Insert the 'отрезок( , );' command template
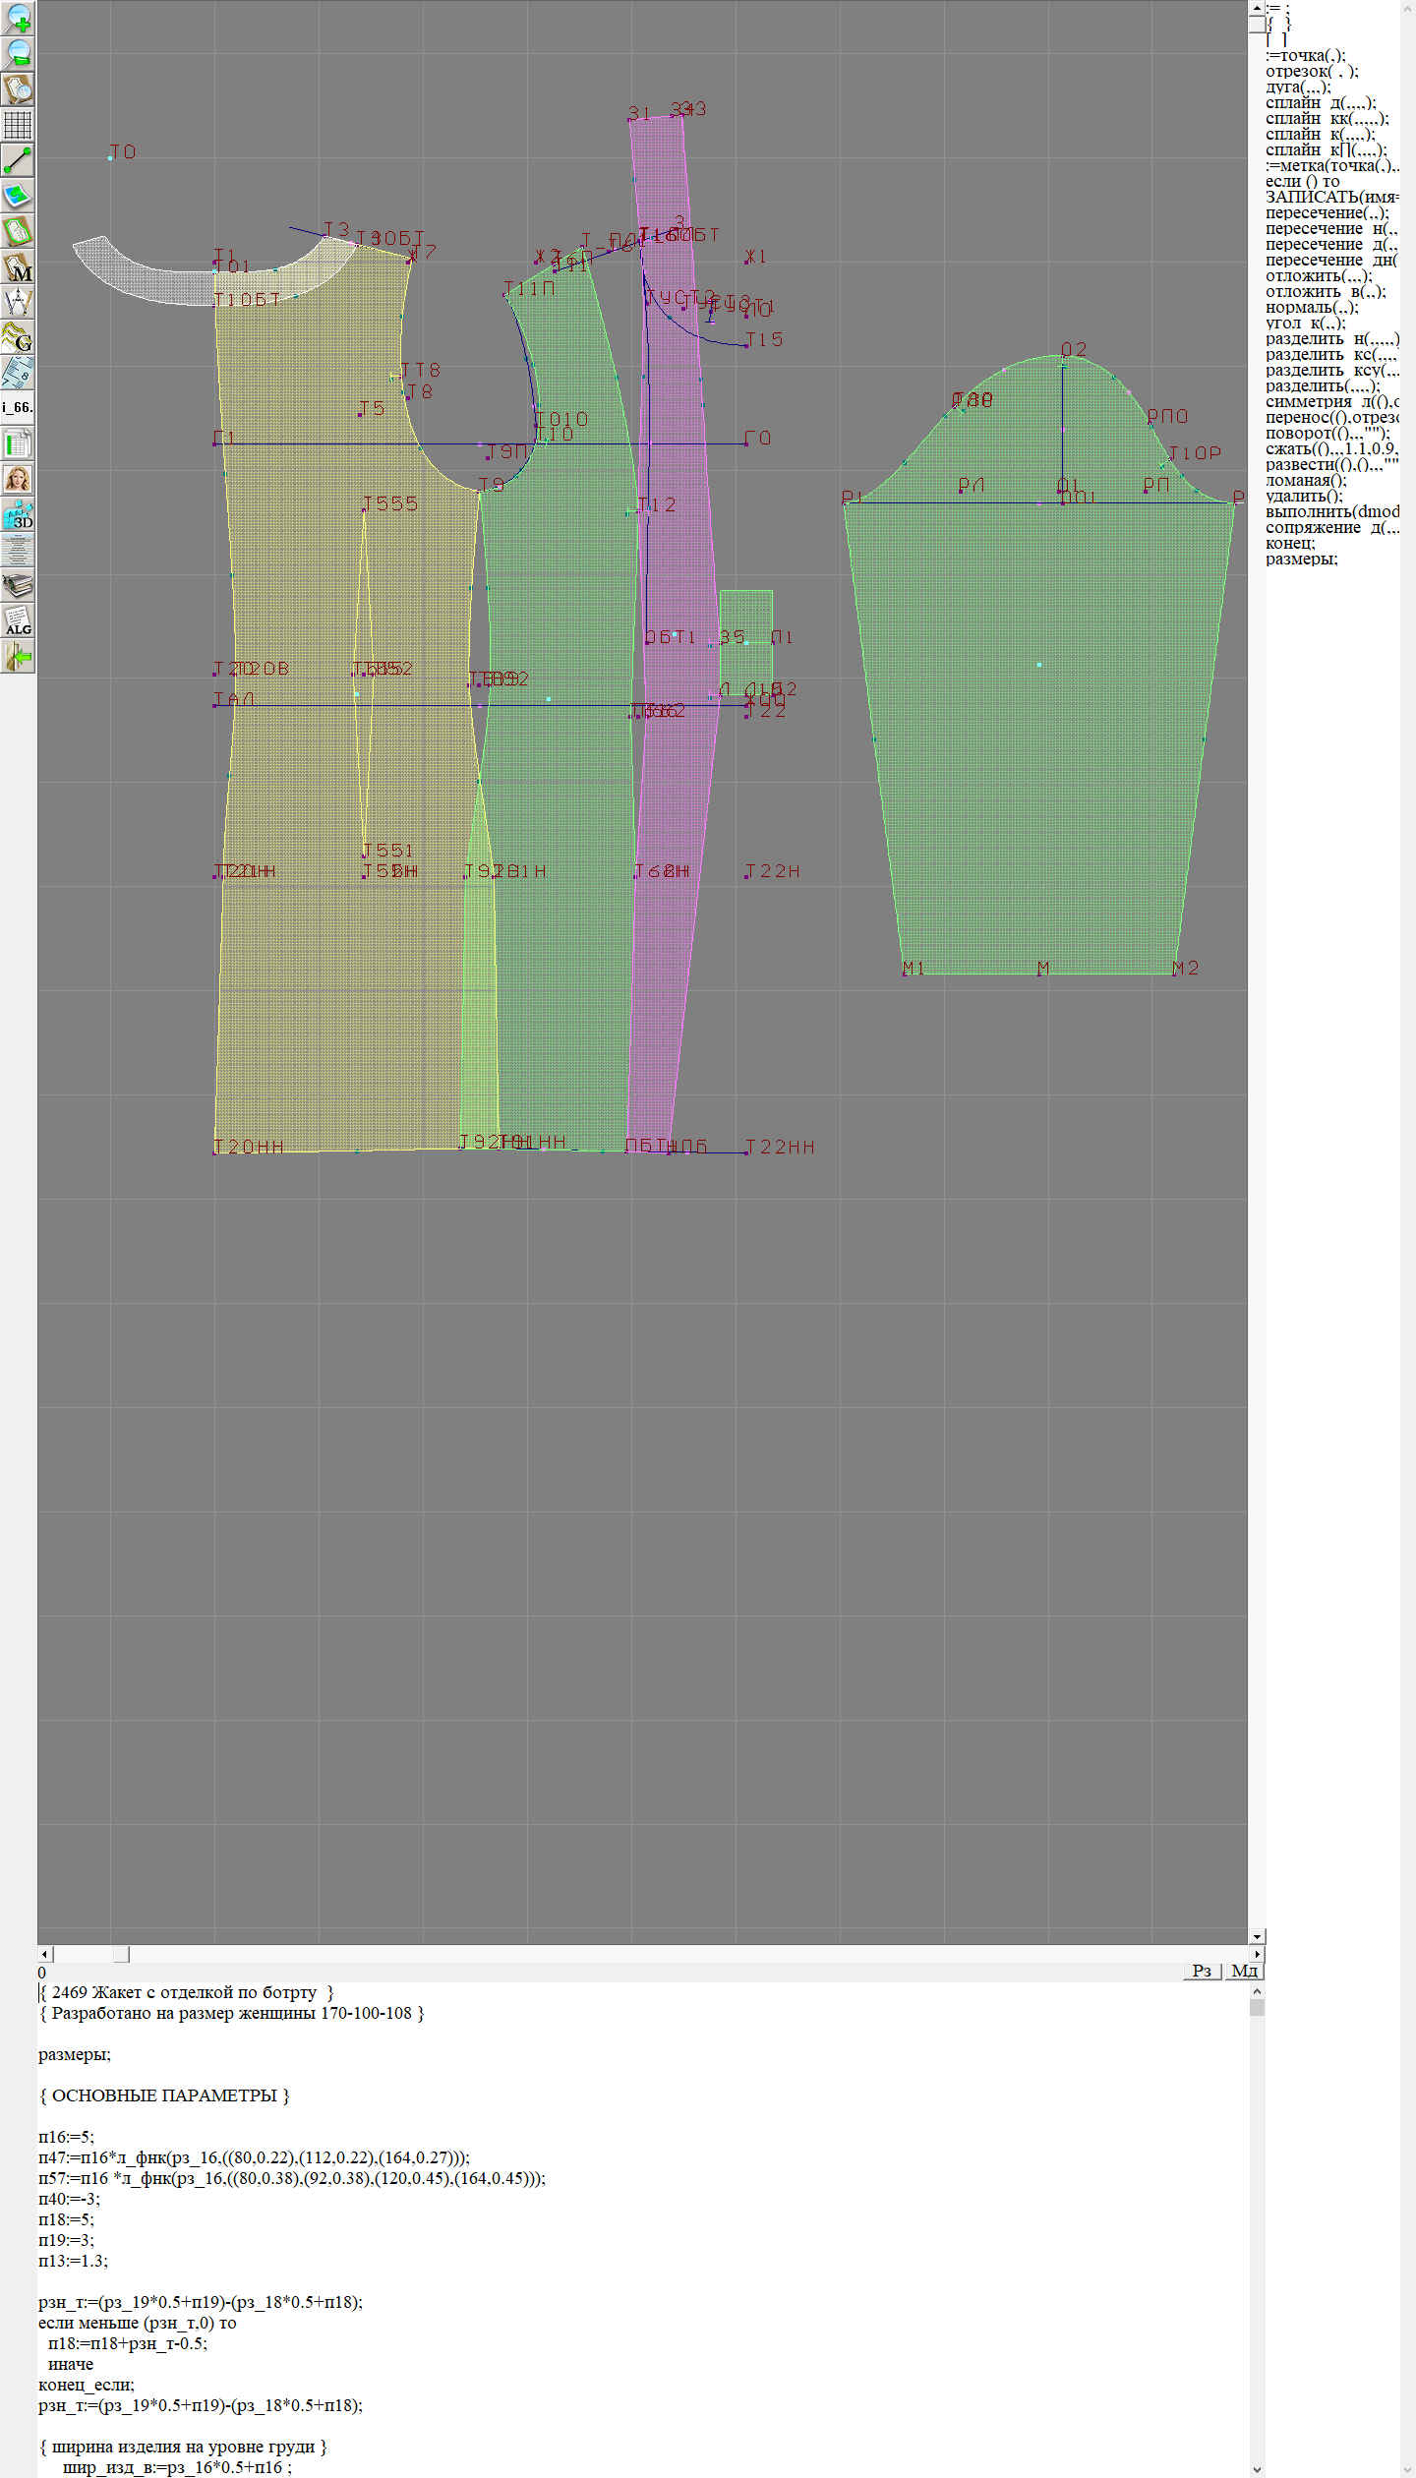The image size is (1416, 2478). pos(1312,71)
